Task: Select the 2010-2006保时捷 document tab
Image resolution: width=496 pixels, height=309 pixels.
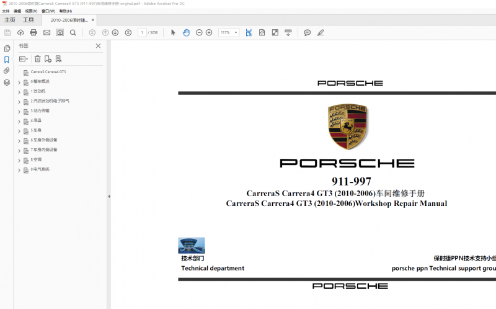Action: click(x=69, y=20)
